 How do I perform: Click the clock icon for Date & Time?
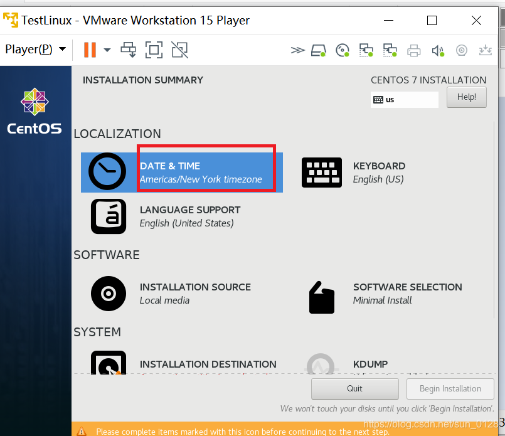coord(107,171)
